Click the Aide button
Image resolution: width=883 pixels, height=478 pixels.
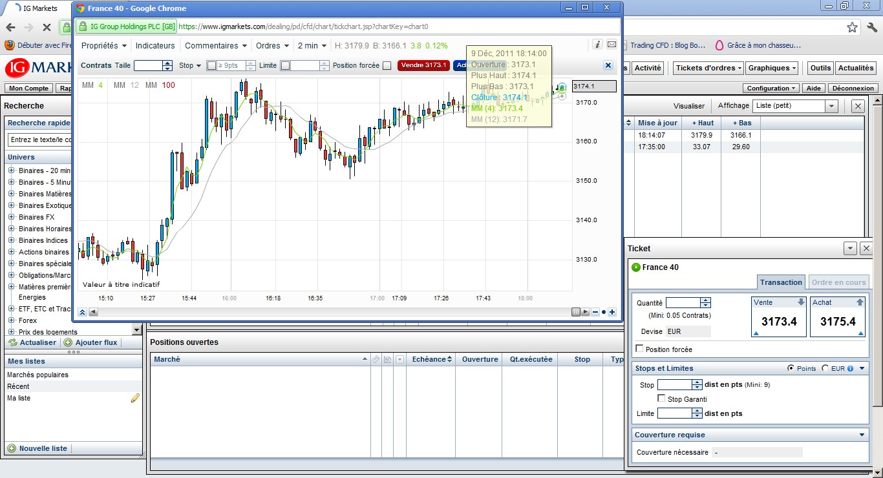click(x=814, y=88)
